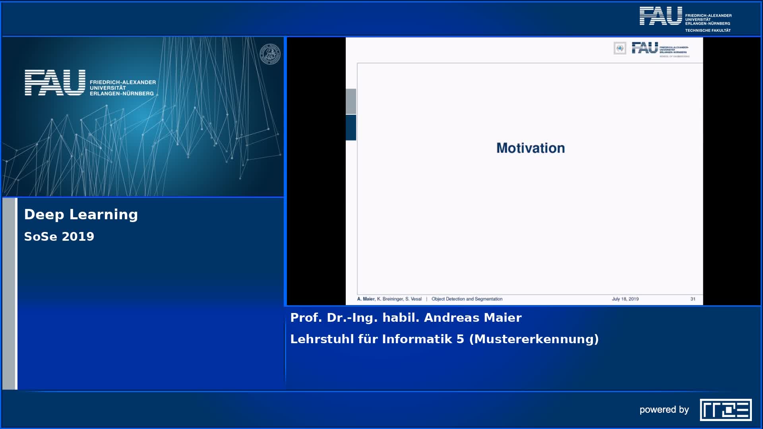Select the Pattern Recognition lab logo on the slide
The image size is (763, 429).
[x=619, y=49]
